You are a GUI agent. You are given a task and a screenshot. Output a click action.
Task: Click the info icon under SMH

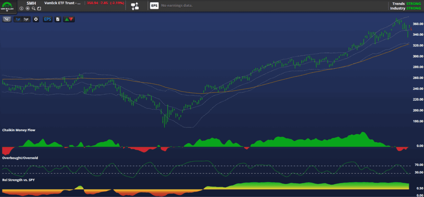tap(22, 8)
